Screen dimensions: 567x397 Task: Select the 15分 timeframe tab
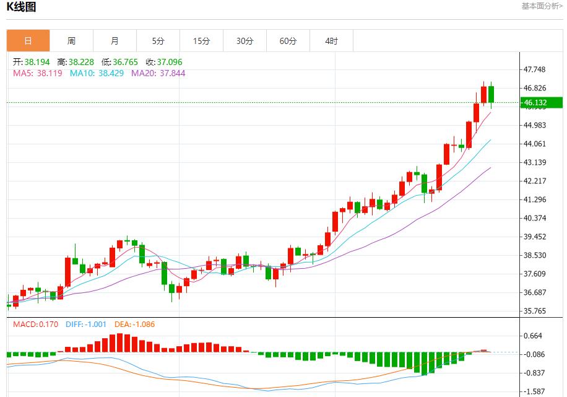[201, 40]
